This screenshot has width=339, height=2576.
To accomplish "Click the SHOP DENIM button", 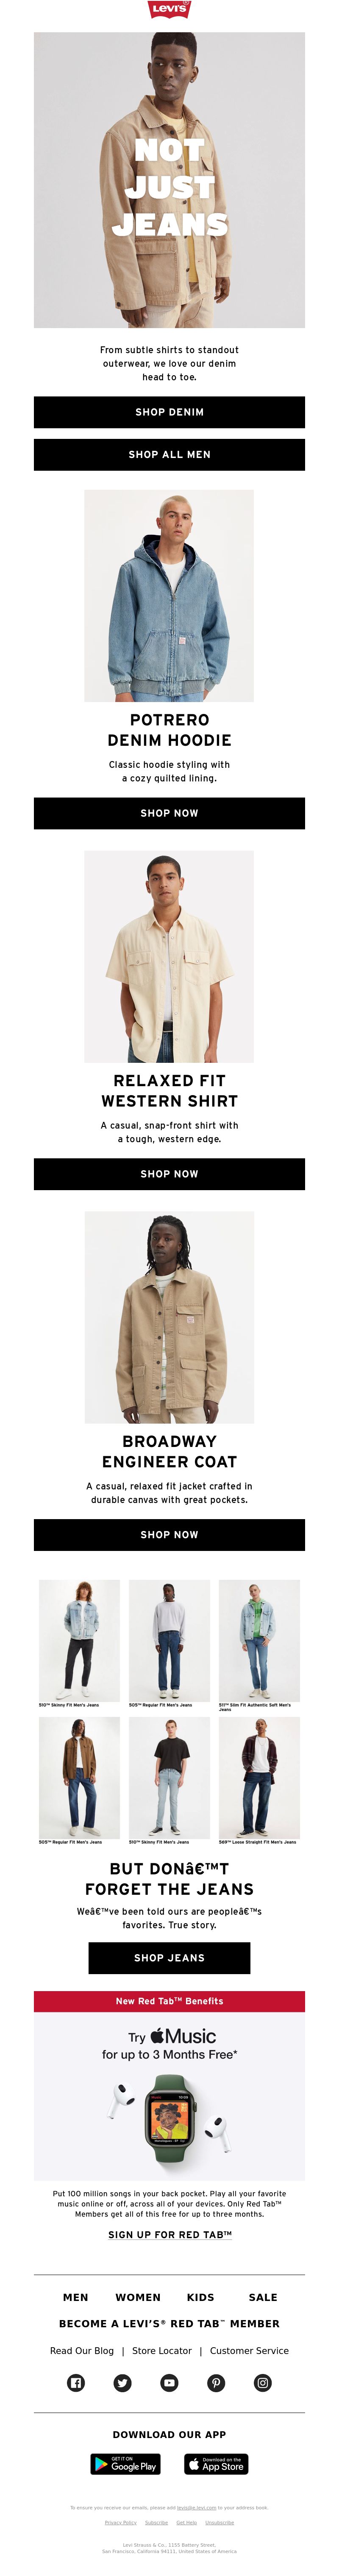I will (169, 412).
